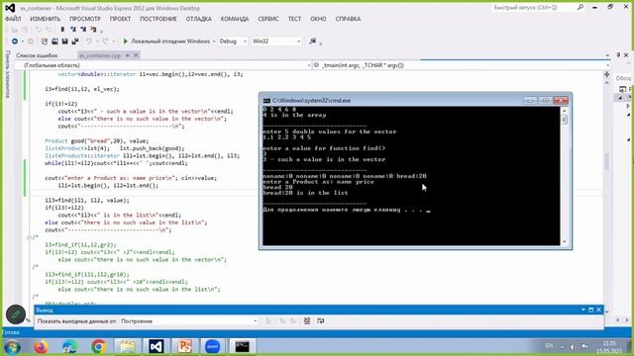Open the ОТЛАДКА menu
Viewport: 634px width, 356px height.
[x=199, y=19]
